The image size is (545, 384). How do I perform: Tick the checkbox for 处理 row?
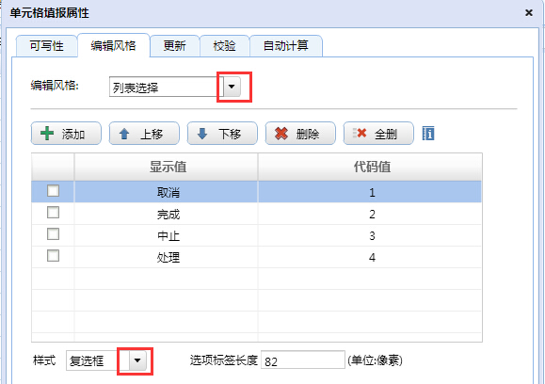click(x=53, y=256)
